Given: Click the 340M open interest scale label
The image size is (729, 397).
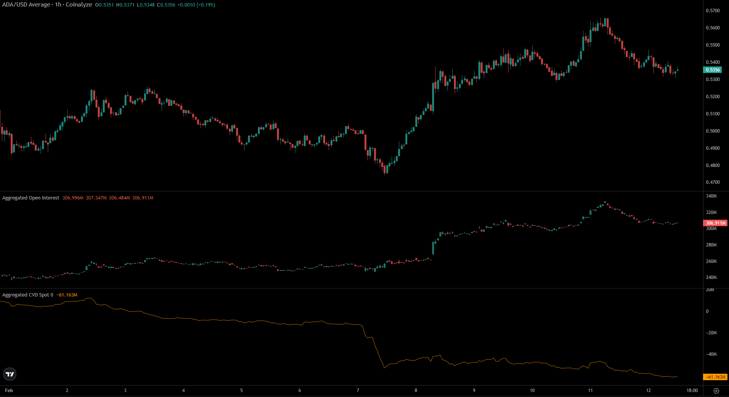Looking at the screenshot, I should (711, 196).
